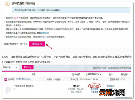
Task: Click 取消退货 link in order row
Action: coord(111,86)
